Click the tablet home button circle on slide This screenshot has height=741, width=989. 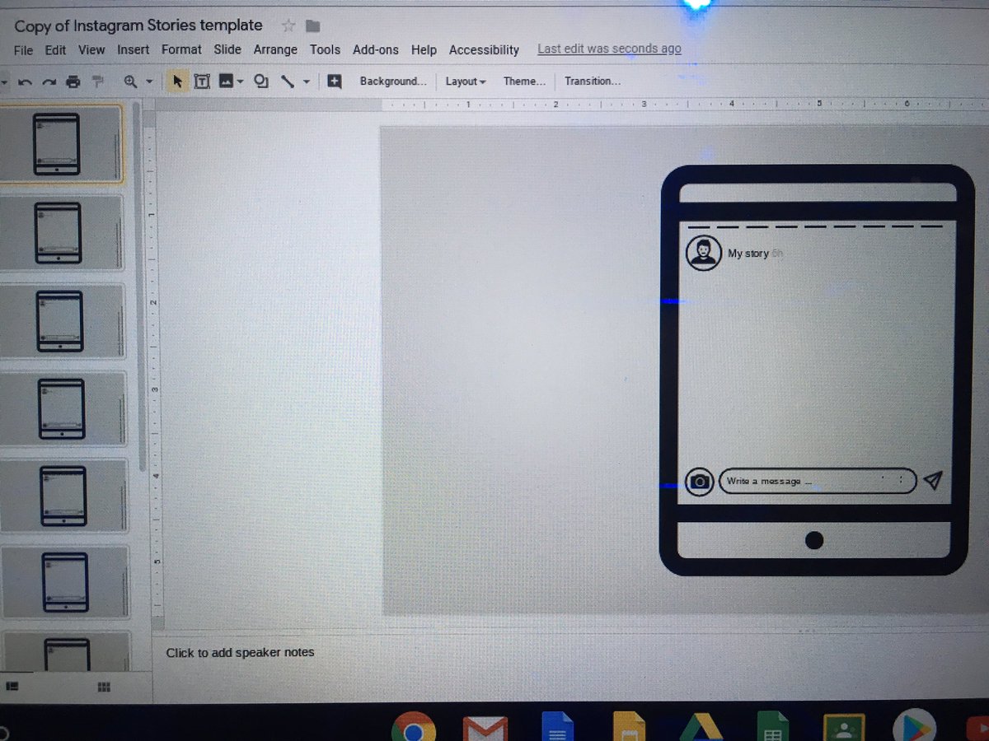pyautogui.click(x=814, y=540)
